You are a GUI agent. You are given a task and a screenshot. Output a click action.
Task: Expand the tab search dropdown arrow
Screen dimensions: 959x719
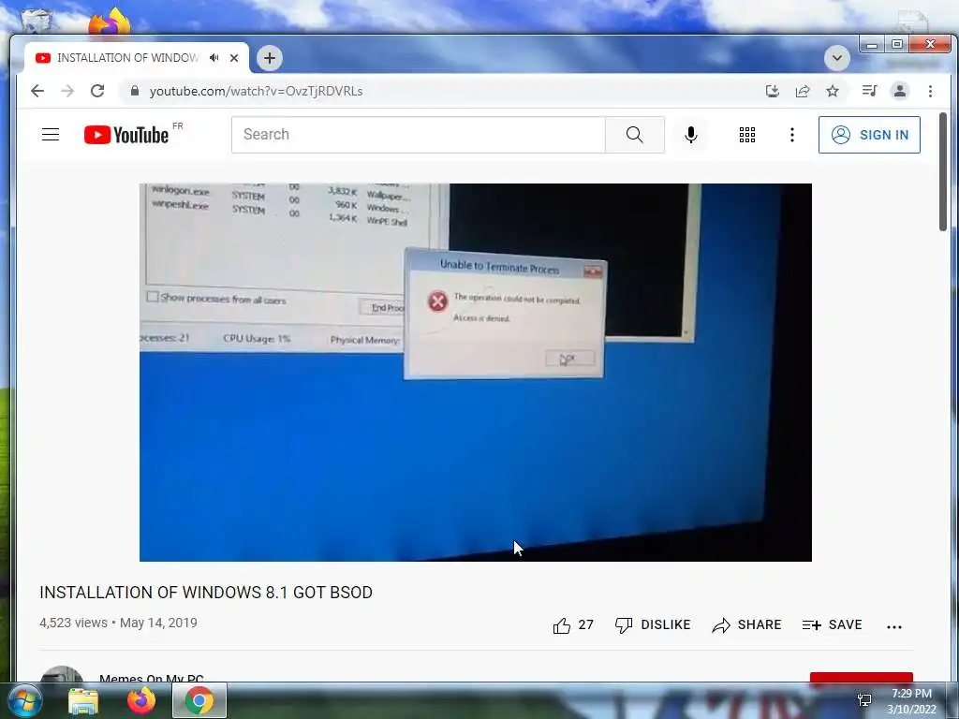click(836, 58)
